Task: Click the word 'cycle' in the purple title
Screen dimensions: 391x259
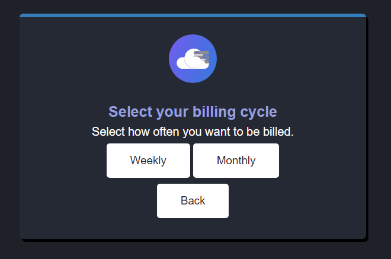Action: click(x=258, y=113)
